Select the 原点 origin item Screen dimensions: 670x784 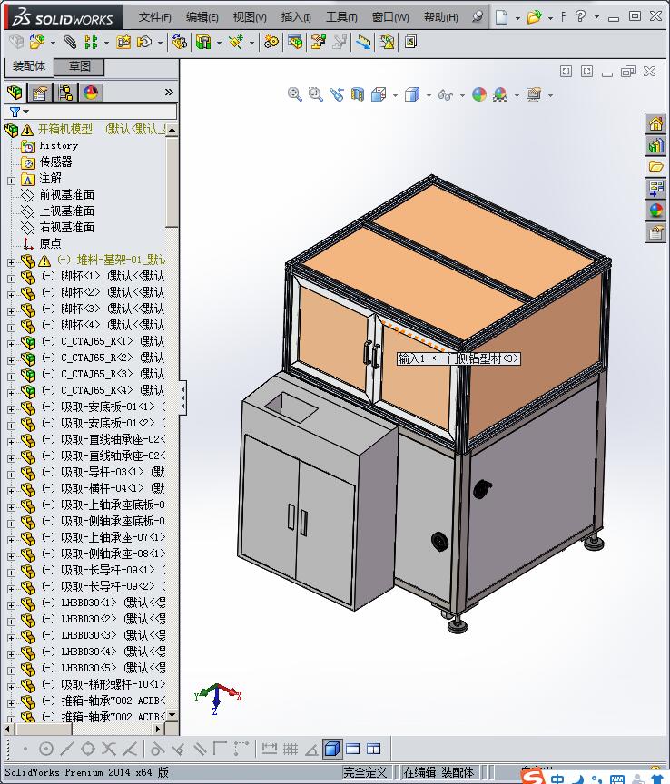(50, 243)
